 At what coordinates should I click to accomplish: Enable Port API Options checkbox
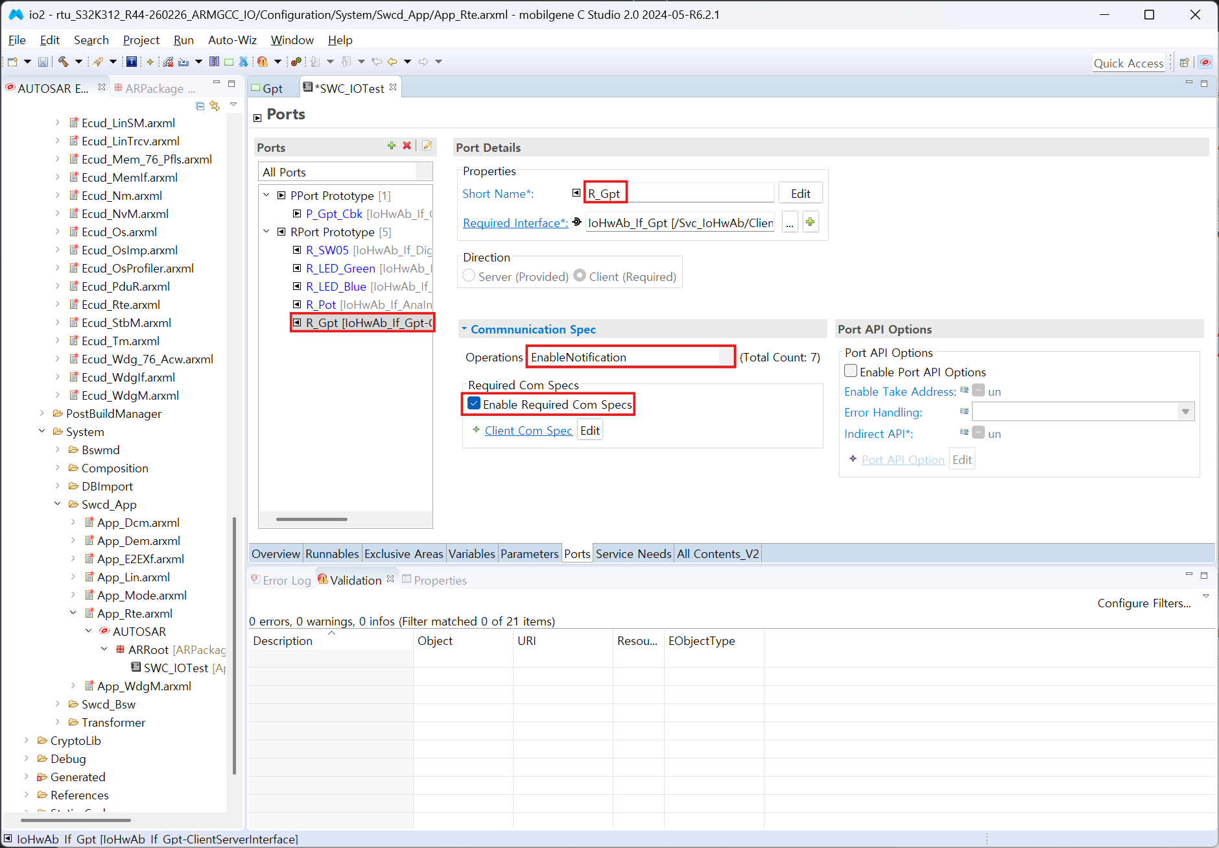[x=851, y=371]
